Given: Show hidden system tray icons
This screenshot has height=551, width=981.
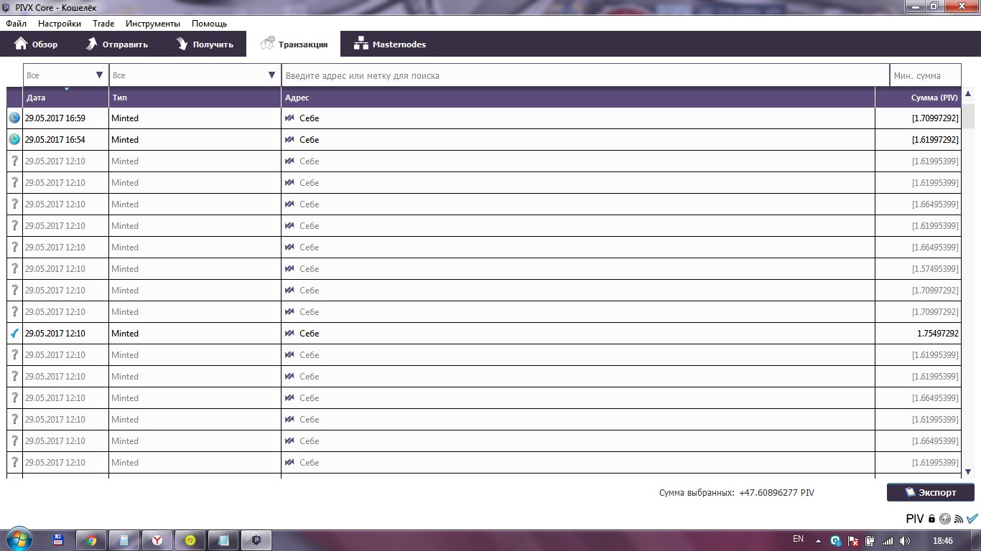Looking at the screenshot, I should pos(819,540).
